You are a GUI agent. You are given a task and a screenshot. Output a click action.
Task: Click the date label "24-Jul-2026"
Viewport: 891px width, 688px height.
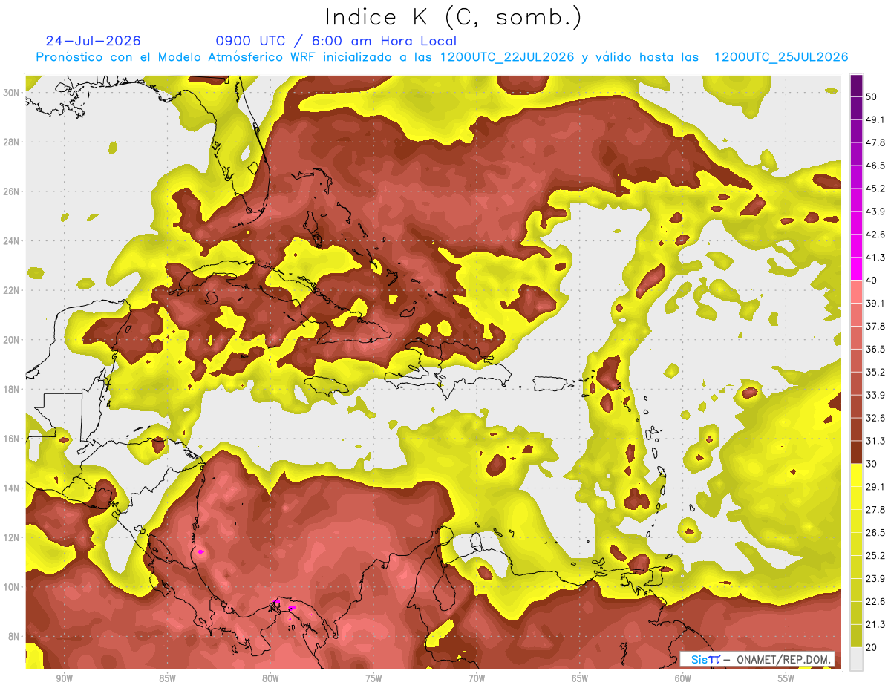pos(93,41)
